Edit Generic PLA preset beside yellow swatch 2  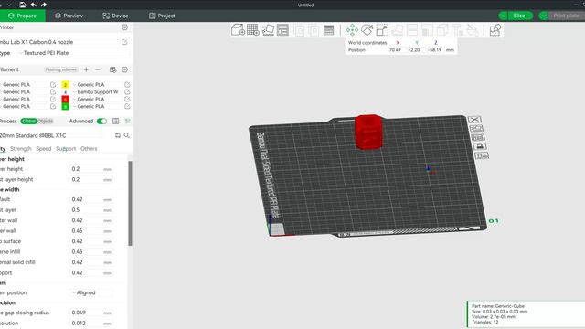[127, 85]
